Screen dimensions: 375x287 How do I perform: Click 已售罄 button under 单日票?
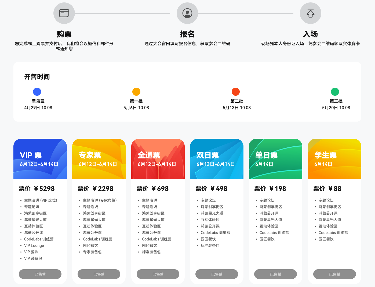tap(275, 274)
